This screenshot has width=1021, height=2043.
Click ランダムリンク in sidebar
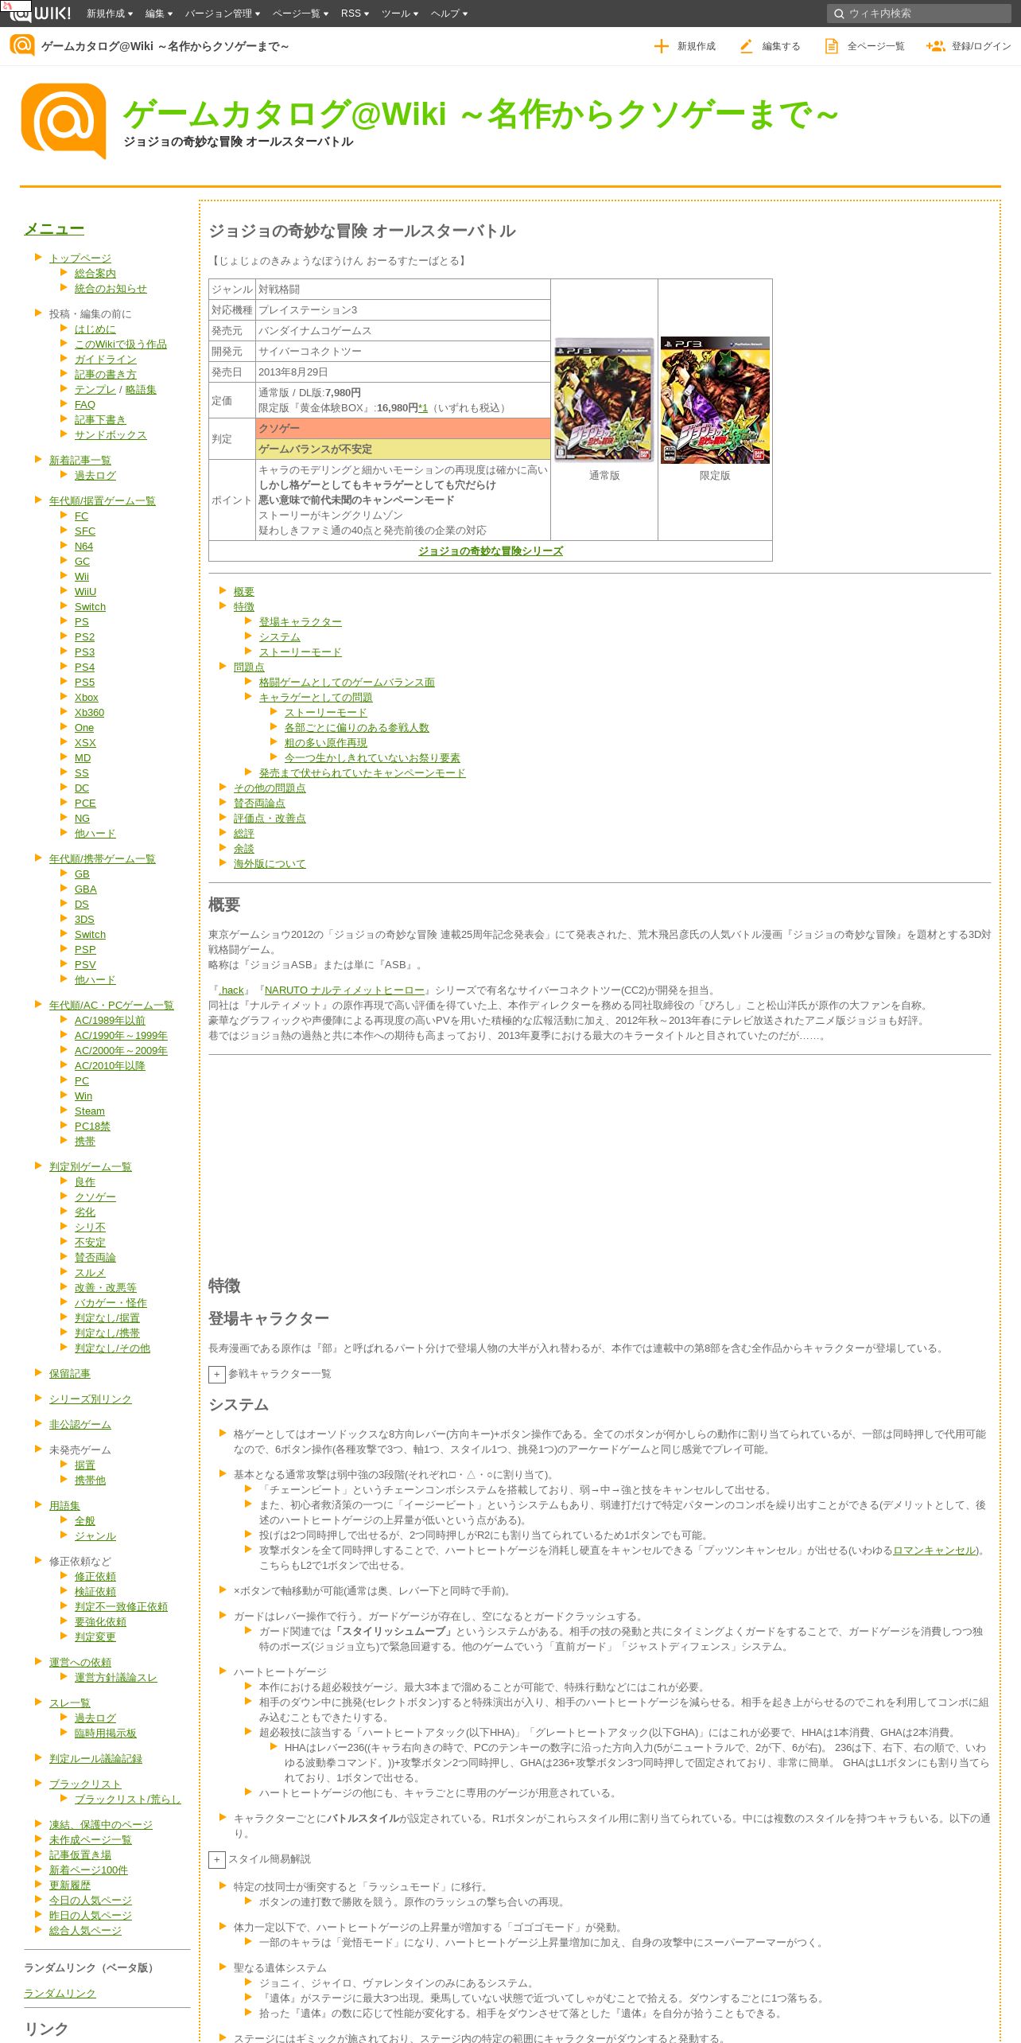[x=60, y=1993]
